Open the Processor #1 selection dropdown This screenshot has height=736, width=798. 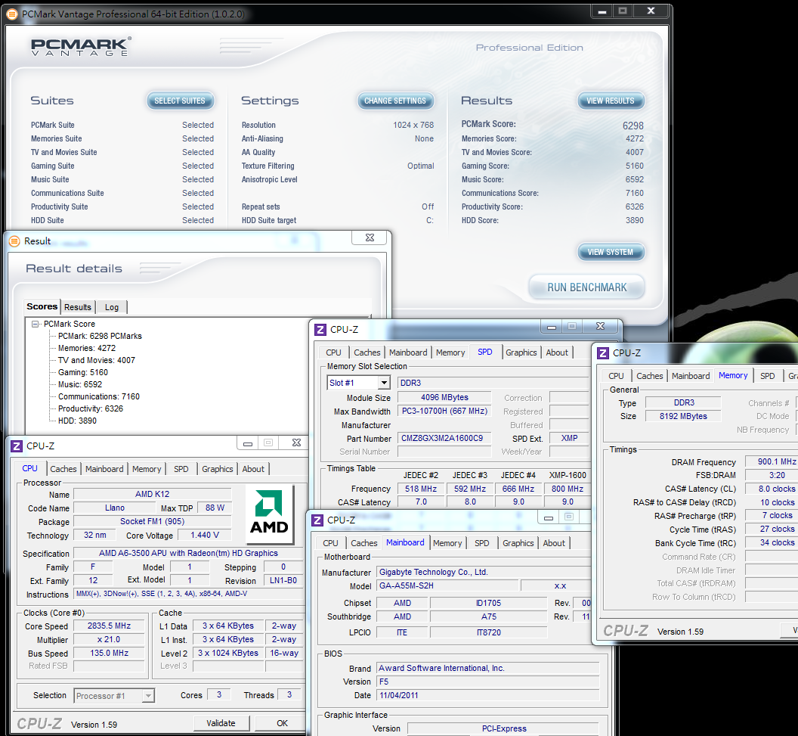(148, 696)
